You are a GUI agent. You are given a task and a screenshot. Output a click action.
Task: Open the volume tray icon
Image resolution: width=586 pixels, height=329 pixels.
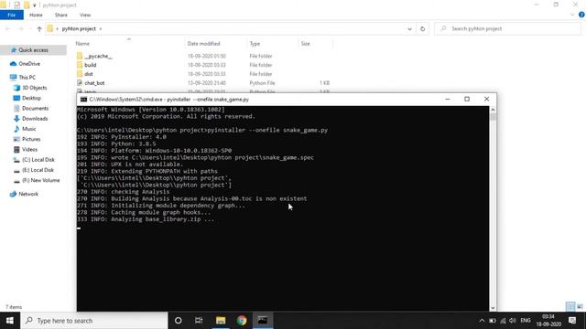point(513,321)
